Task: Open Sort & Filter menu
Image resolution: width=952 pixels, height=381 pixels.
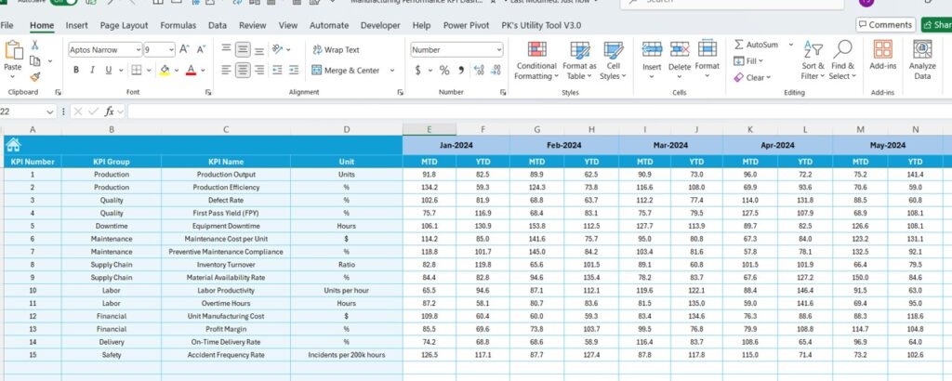Action: [813, 60]
